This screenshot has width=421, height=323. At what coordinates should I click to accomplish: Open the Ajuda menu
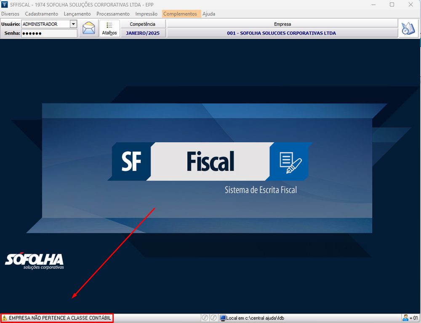tap(209, 14)
